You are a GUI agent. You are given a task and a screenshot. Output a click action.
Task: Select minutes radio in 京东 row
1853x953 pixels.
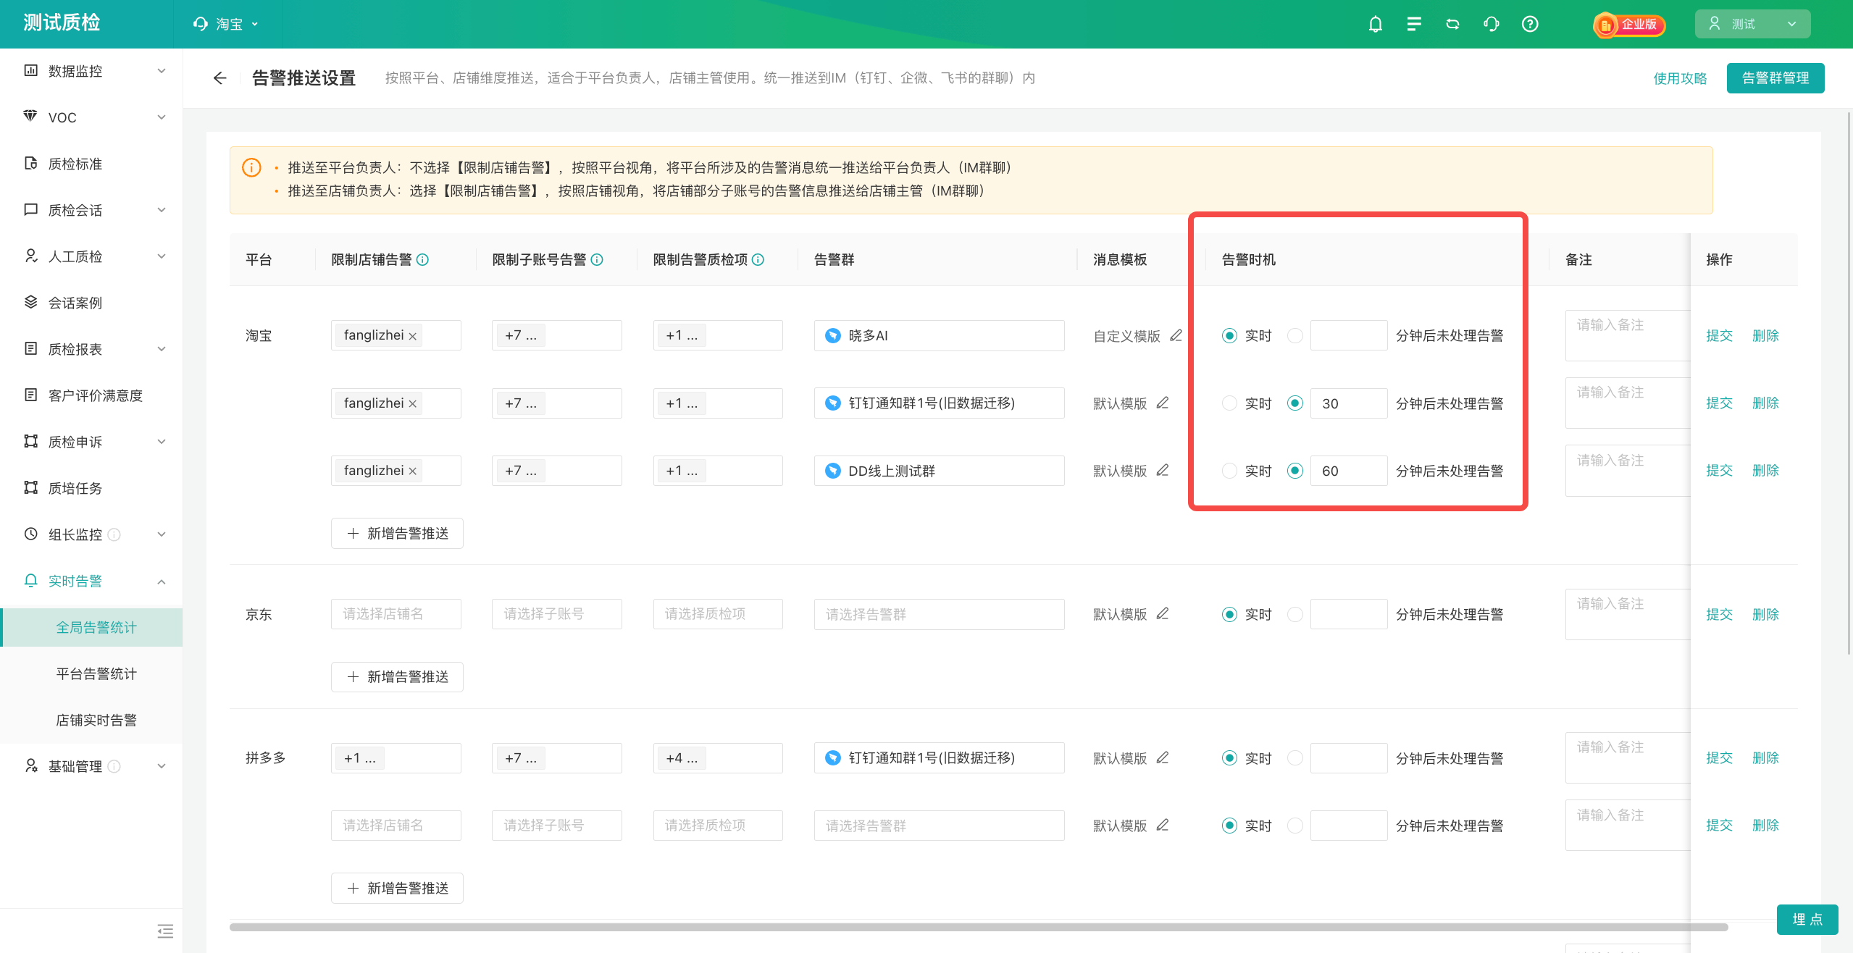pyautogui.click(x=1295, y=614)
